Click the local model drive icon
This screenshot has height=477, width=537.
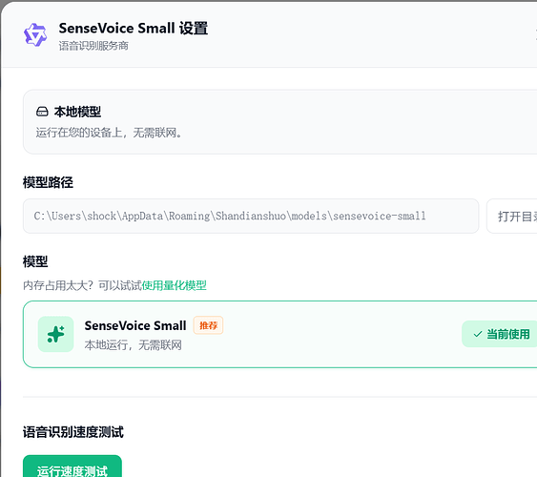click(x=42, y=112)
